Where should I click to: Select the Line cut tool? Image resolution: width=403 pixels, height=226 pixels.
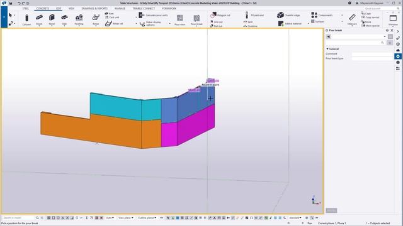tap(217, 22)
